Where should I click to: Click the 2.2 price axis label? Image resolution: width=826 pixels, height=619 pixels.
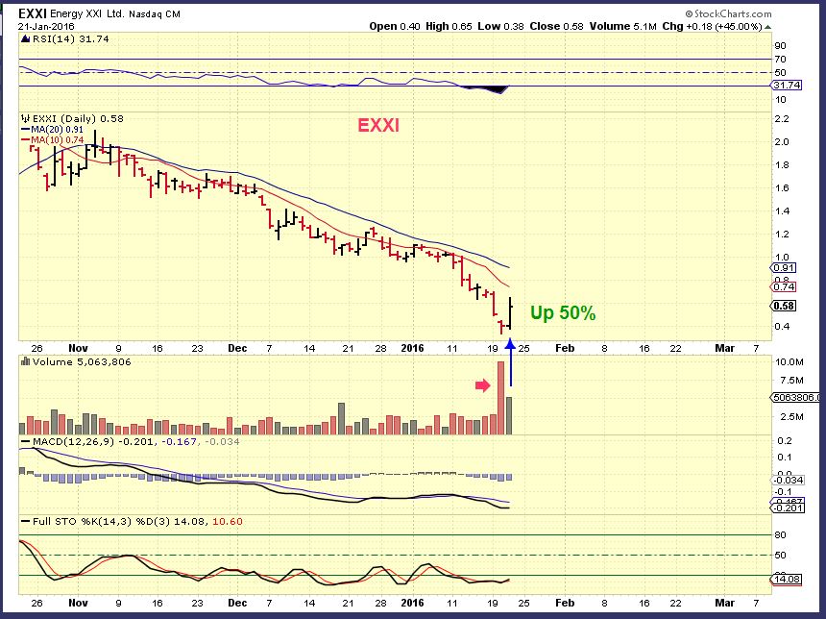(x=782, y=119)
